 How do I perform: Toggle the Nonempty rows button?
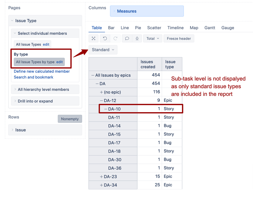coord(70,119)
